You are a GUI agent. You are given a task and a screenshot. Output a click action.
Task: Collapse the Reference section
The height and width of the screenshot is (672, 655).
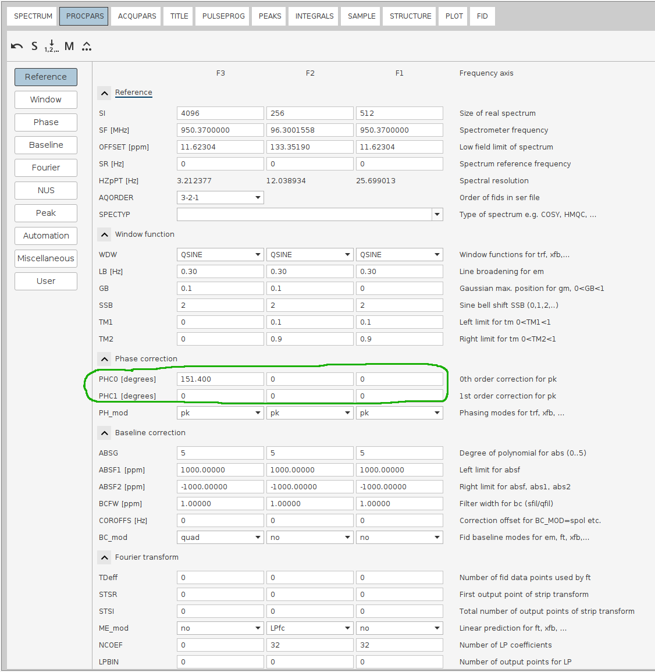[x=104, y=93]
